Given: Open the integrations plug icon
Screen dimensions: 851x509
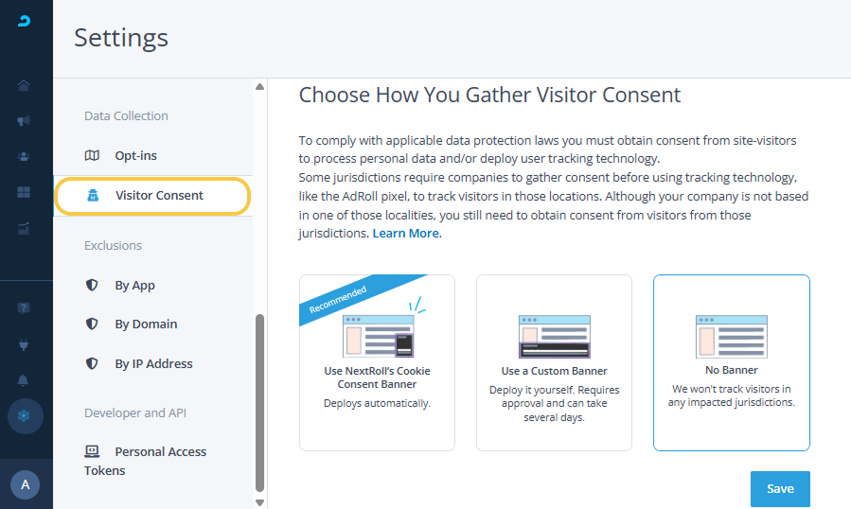Looking at the screenshot, I should point(25,344).
